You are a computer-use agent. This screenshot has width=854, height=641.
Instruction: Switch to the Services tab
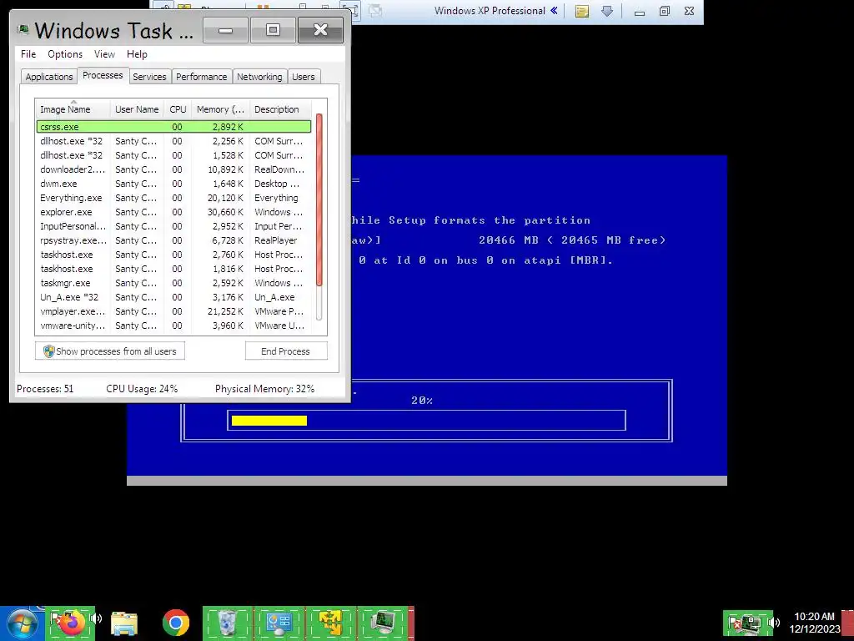click(x=149, y=76)
